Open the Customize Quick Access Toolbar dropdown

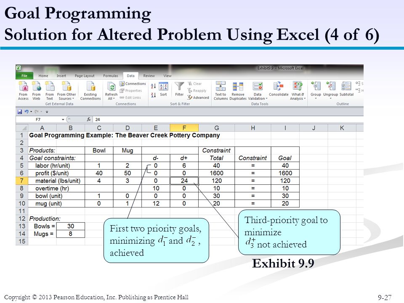47,112
